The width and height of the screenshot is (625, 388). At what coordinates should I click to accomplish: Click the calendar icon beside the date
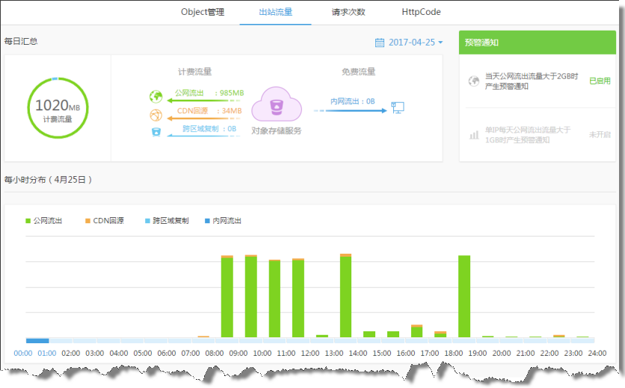point(379,43)
